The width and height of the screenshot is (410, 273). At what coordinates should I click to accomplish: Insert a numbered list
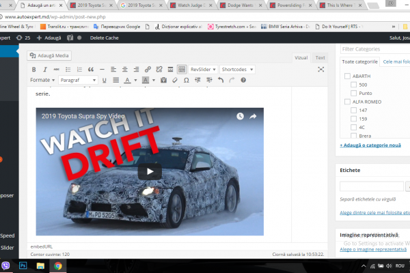pyautogui.click(x=79, y=70)
